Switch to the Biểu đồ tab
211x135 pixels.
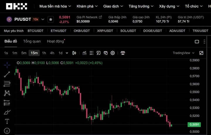point(11,41)
